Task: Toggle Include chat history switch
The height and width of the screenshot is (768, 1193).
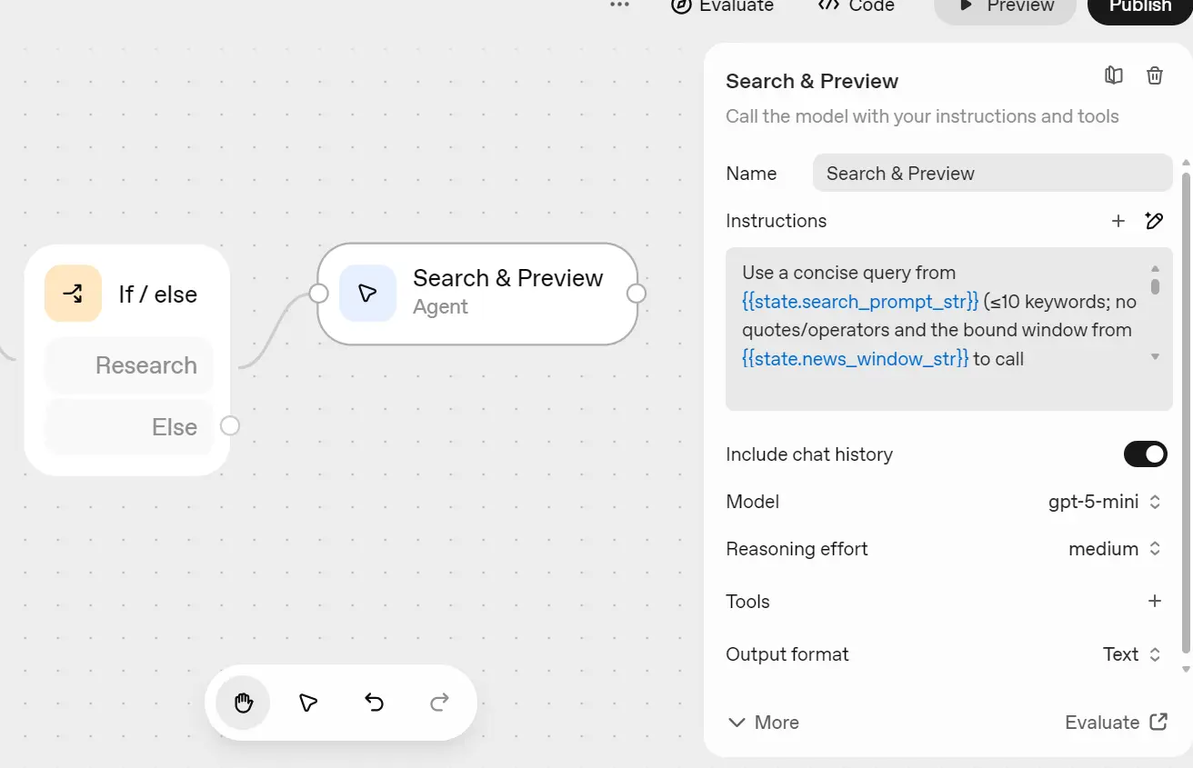Action: coord(1145,454)
